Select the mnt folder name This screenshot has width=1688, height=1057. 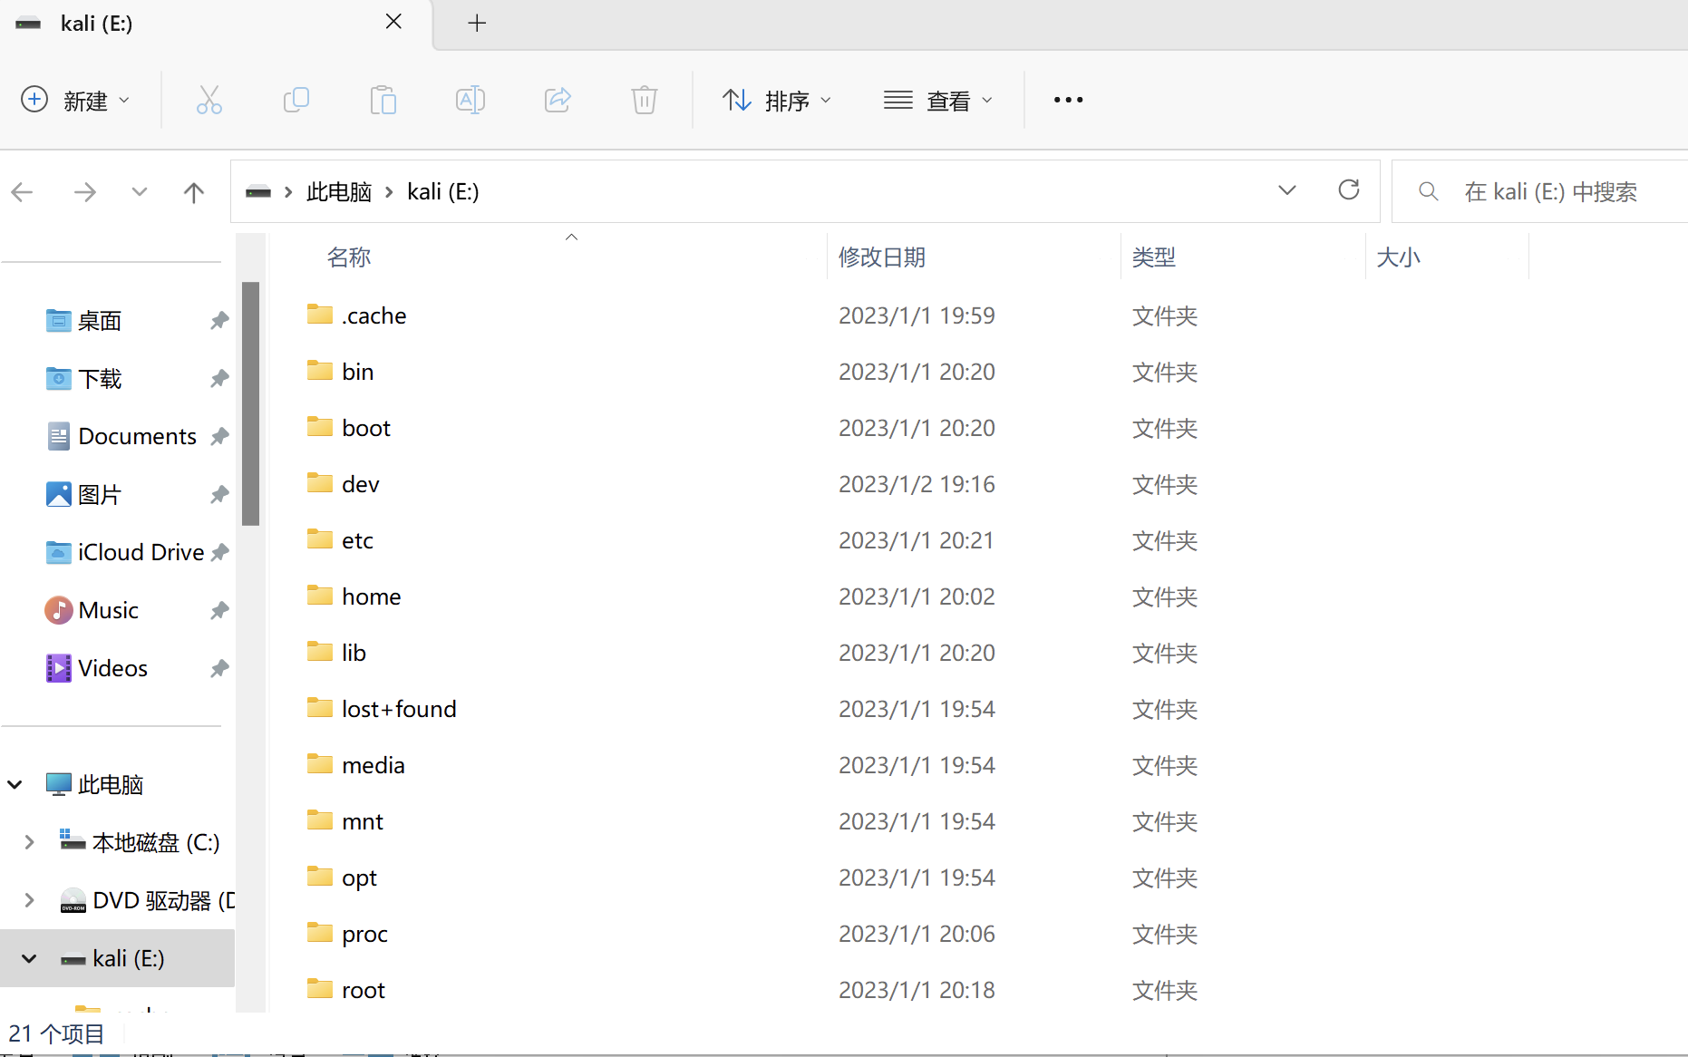pos(363,820)
